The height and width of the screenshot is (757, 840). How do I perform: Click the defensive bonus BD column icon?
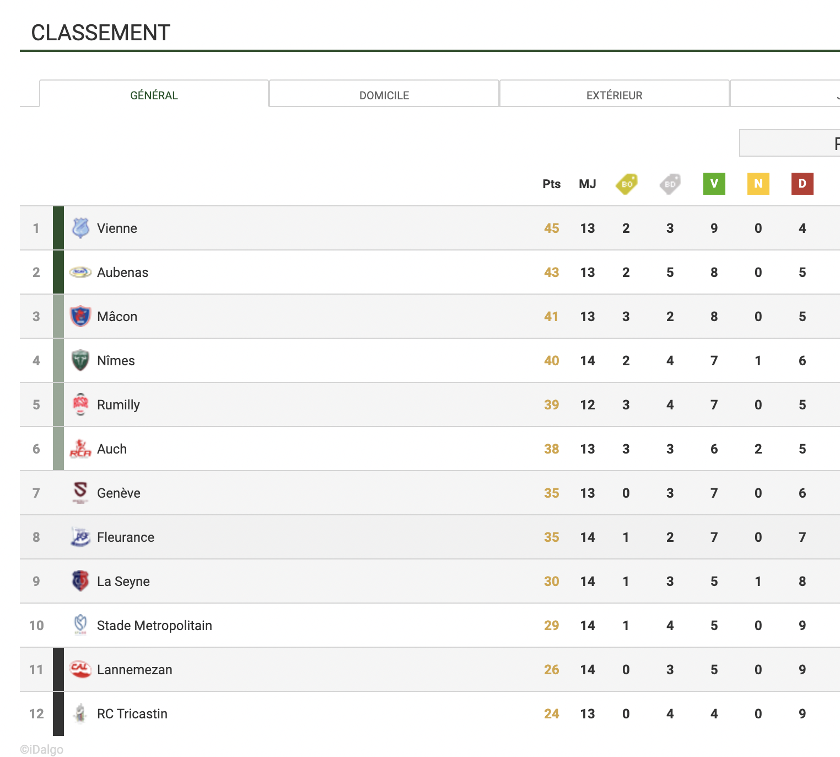[x=670, y=184]
